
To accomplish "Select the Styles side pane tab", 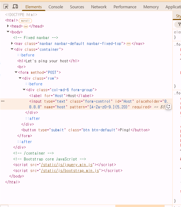I will click(x=178, y=16).
